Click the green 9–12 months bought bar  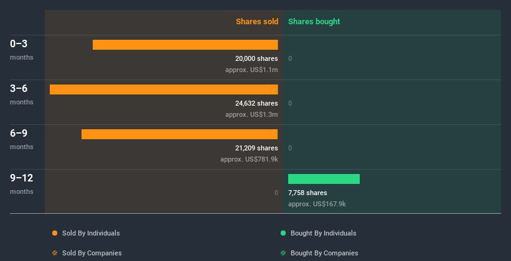pyautogui.click(x=324, y=179)
